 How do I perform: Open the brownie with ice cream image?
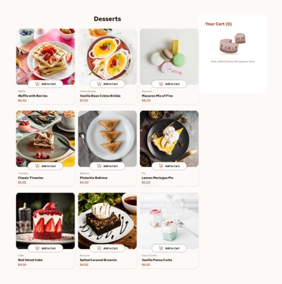pos(107,221)
